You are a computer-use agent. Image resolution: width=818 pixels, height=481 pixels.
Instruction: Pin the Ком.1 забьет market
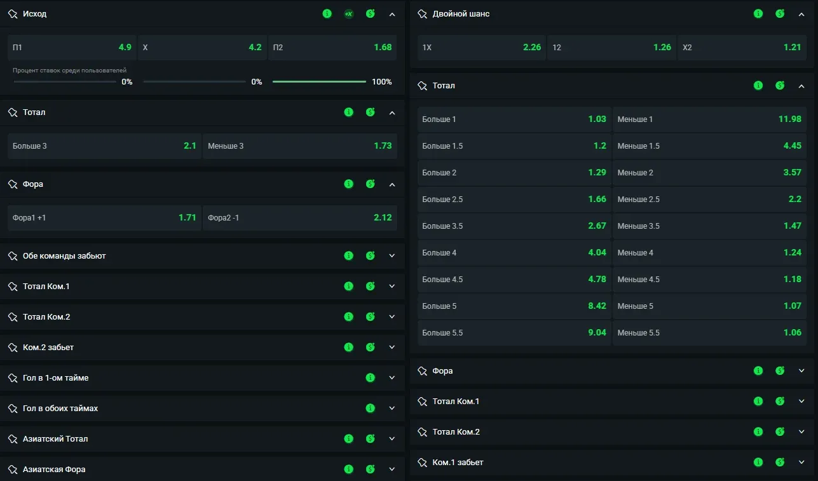[423, 463]
